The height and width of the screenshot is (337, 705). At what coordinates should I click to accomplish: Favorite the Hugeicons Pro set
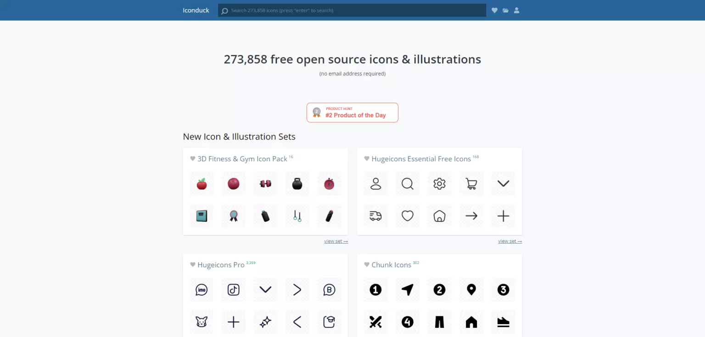point(193,265)
